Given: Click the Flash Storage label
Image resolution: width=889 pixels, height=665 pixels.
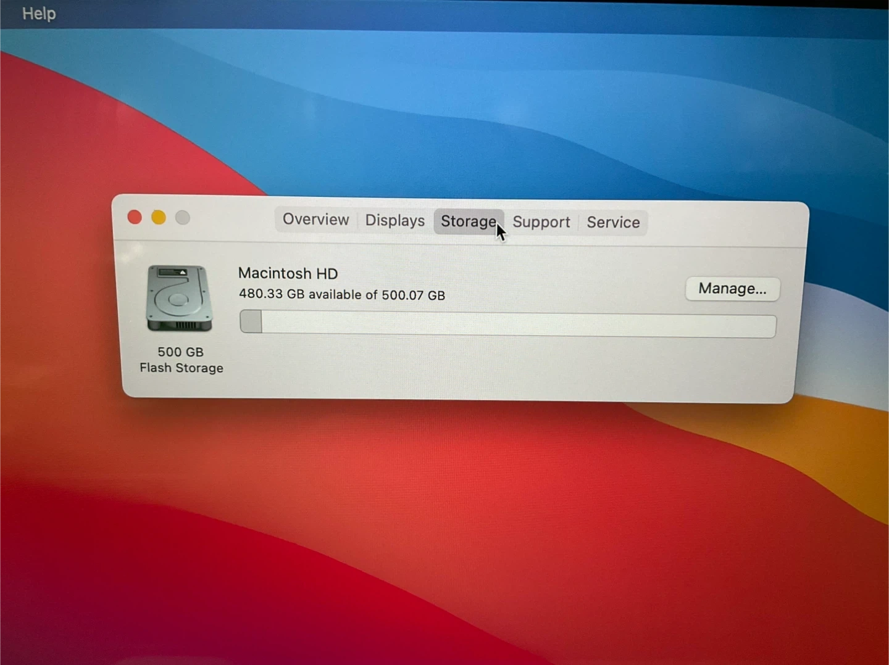Looking at the screenshot, I should [182, 368].
